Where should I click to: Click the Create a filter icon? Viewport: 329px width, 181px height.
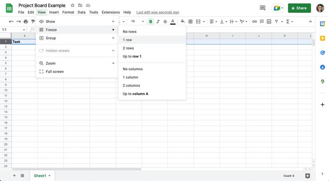click(276, 22)
